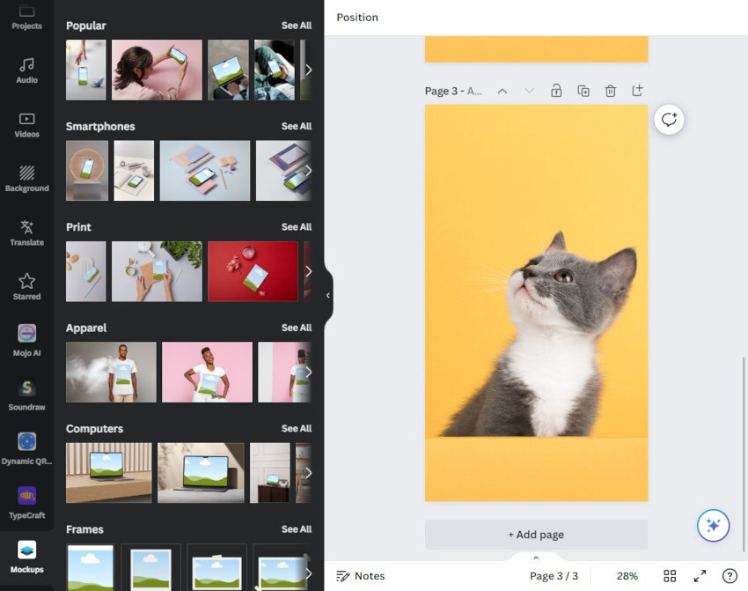Image resolution: width=748 pixels, height=591 pixels.
Task: Open the Audio sidebar panel
Action: click(x=26, y=70)
